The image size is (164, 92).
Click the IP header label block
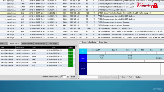pyautogui.click(x=83, y=51)
